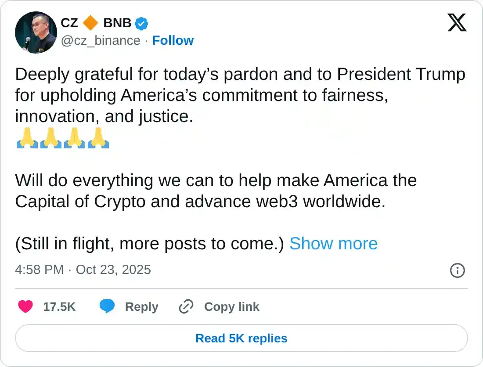Open the @cz_binance handle link

point(101,40)
